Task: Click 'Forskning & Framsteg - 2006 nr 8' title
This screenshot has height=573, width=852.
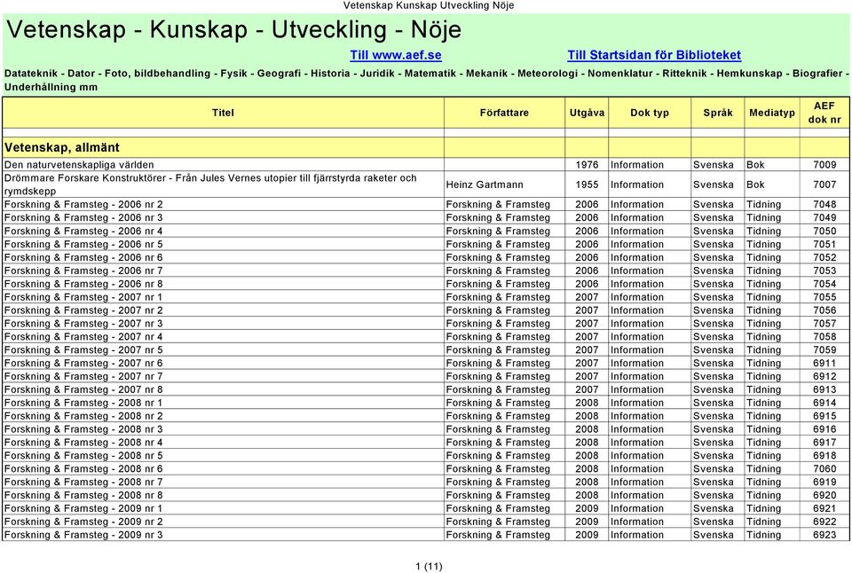Action: (x=83, y=284)
